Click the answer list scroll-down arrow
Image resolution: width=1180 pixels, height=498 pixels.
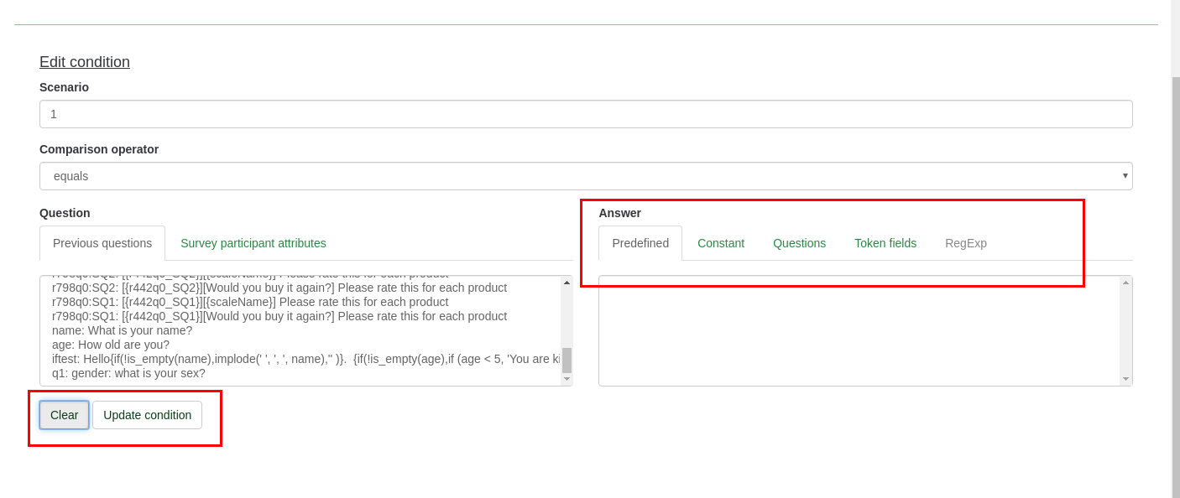pyautogui.click(x=1125, y=379)
